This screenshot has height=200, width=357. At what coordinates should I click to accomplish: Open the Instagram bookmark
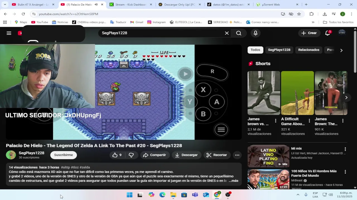(x=156, y=22)
